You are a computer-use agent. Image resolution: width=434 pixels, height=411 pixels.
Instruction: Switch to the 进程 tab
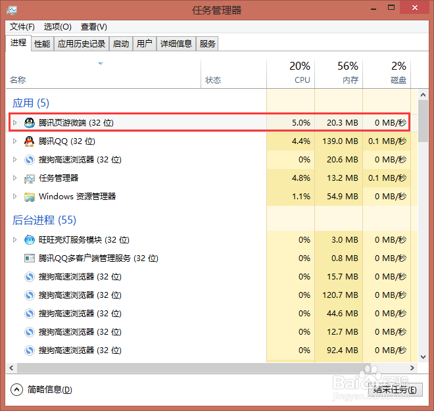(x=18, y=43)
